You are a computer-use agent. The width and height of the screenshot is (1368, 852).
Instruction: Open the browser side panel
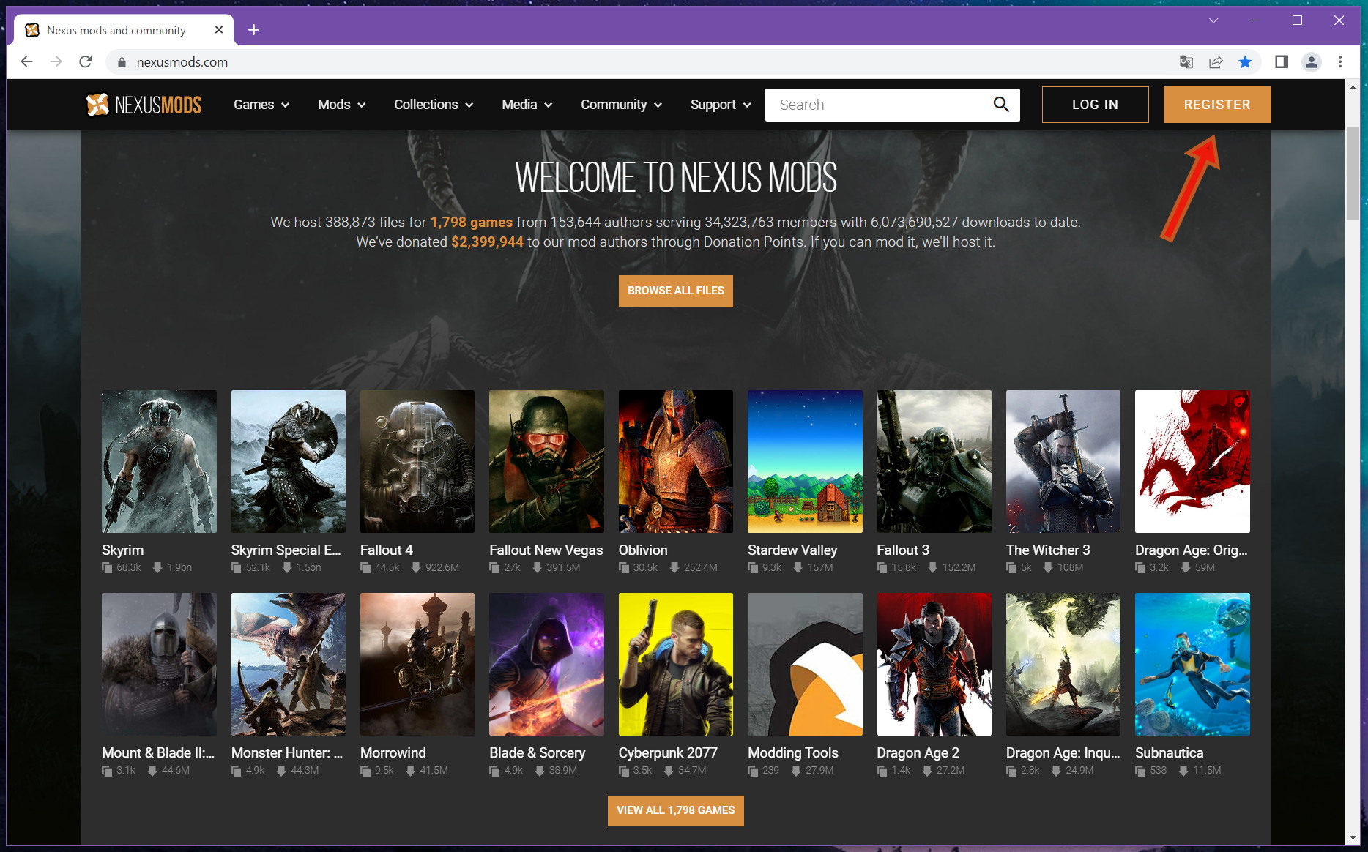1282,62
